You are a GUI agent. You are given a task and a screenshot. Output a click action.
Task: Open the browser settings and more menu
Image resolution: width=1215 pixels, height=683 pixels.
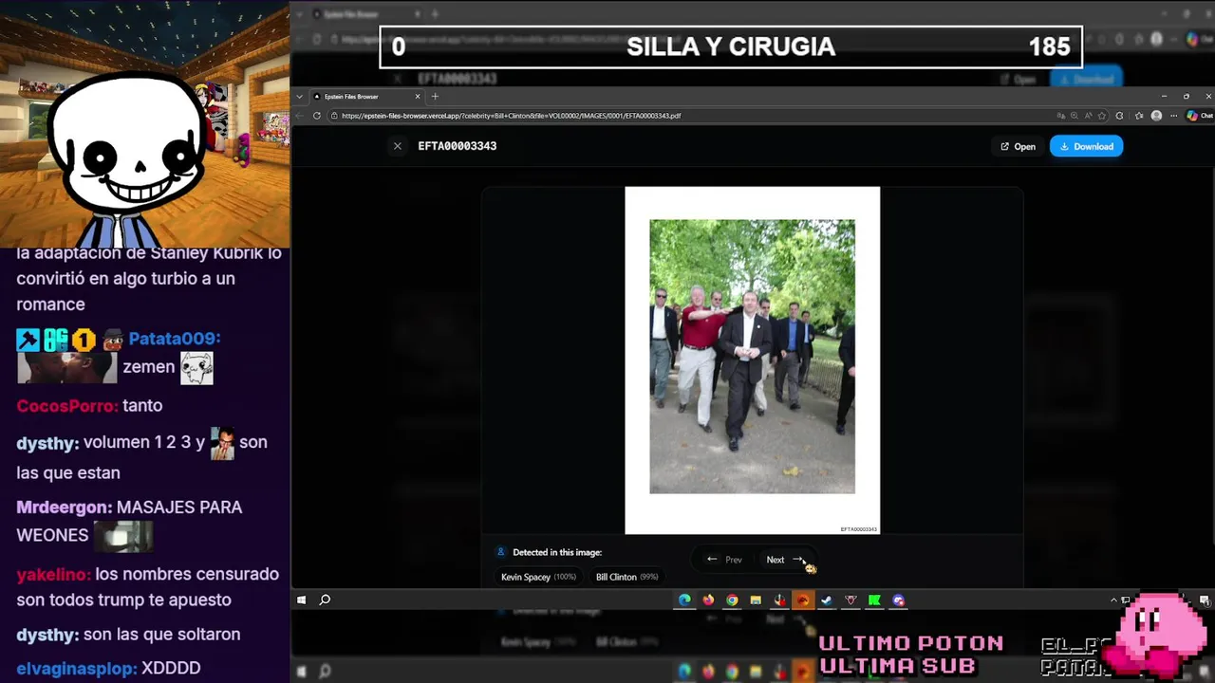pos(1174,116)
